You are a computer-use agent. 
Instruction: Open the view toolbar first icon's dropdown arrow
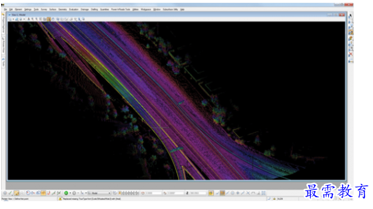[13, 19]
